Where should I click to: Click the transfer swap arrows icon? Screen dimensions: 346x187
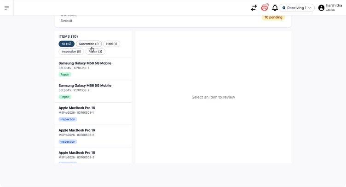tap(254, 8)
